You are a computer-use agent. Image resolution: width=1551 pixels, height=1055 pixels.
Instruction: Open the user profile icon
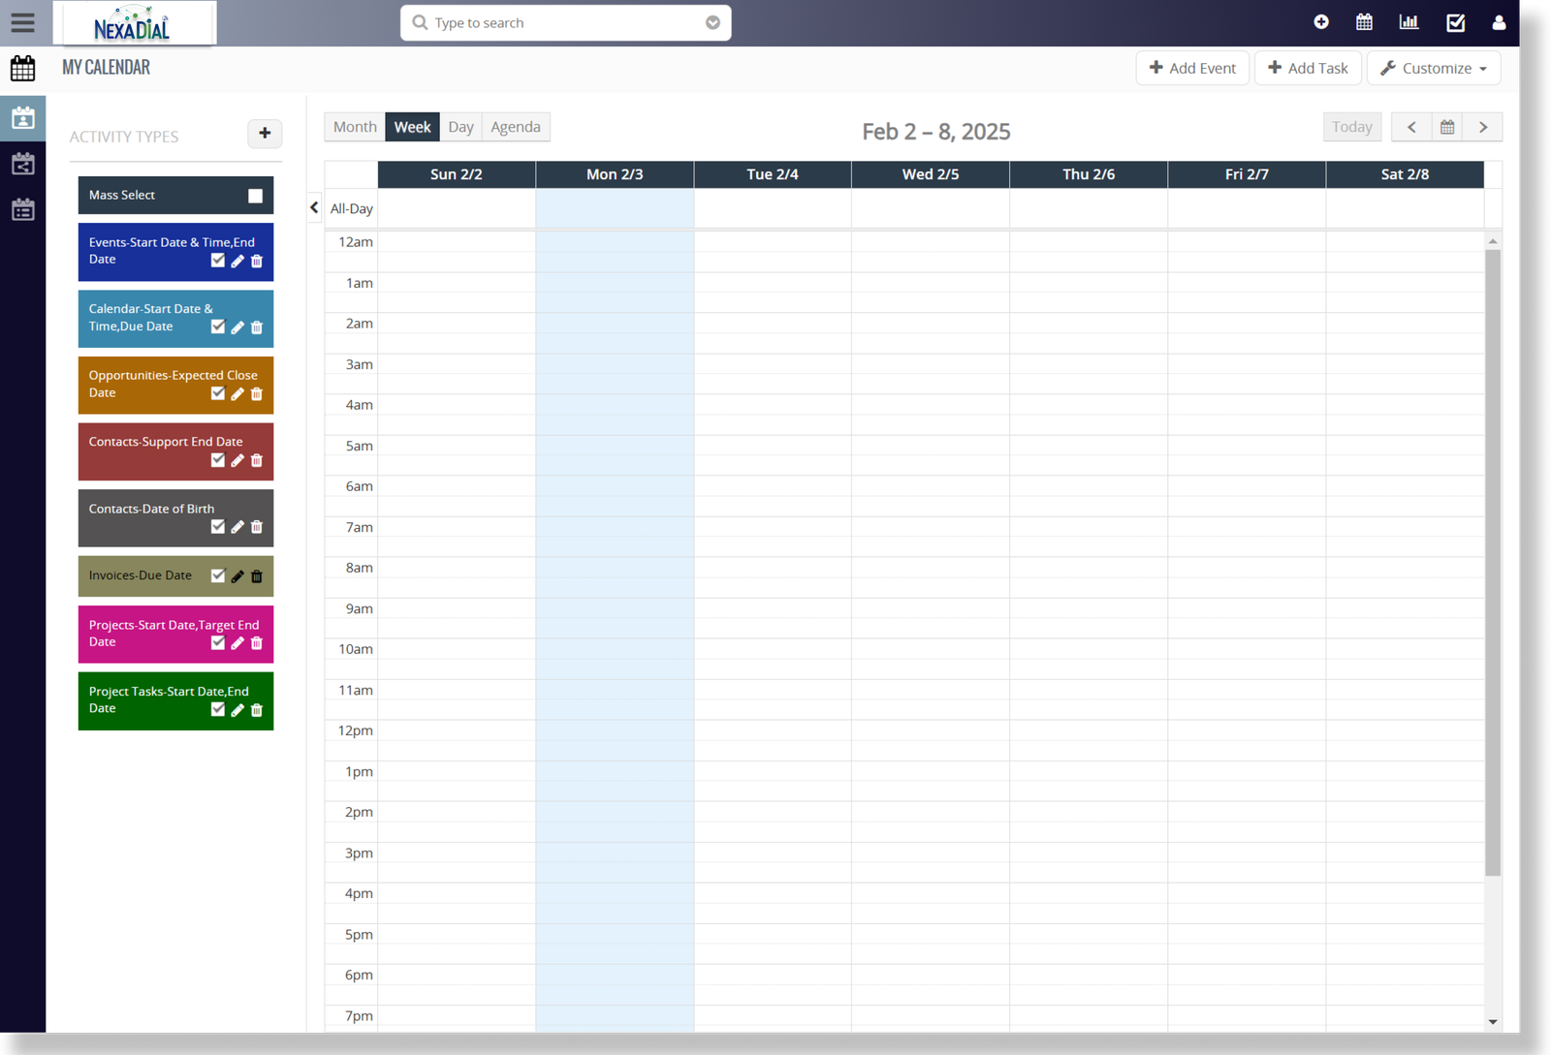click(x=1499, y=22)
